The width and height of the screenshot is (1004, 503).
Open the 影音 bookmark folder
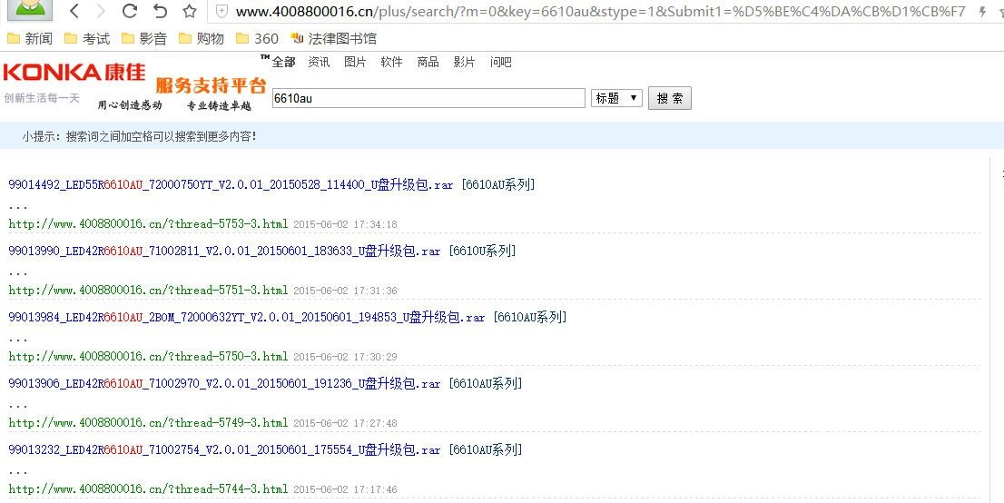click(x=144, y=38)
